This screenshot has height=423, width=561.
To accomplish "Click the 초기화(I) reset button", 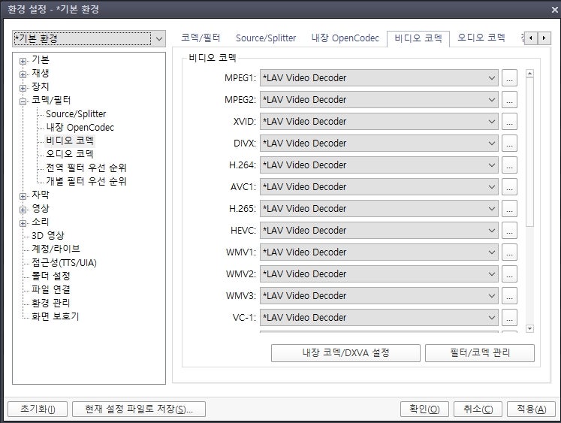I will pos(38,409).
